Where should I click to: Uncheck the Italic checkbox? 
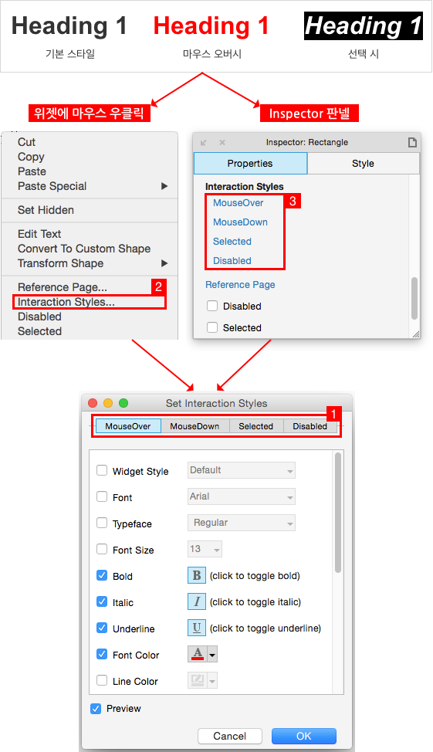pos(102,601)
